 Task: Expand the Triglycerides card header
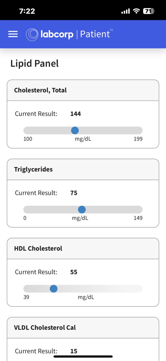[x=83, y=169]
